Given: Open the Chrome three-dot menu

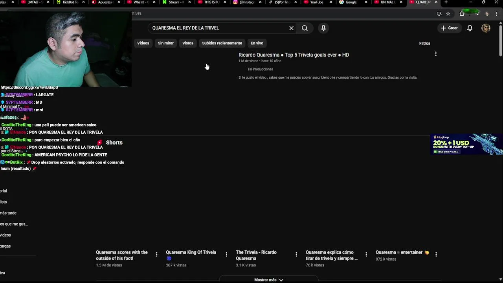Looking at the screenshot, I should pos(497,14).
